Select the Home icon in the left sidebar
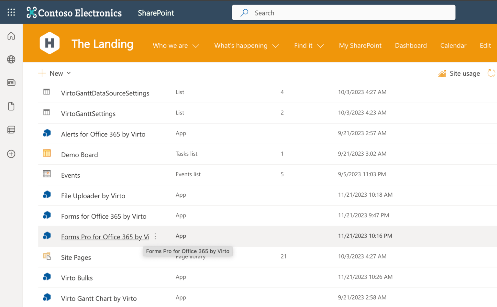 pyautogui.click(x=11, y=36)
